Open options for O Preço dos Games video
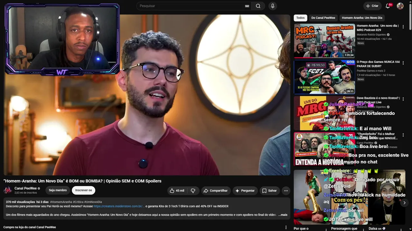 (403, 63)
